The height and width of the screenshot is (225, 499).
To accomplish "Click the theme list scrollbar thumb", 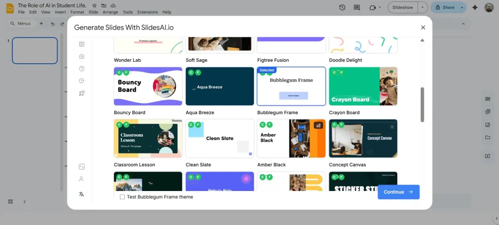I will 422,105.
